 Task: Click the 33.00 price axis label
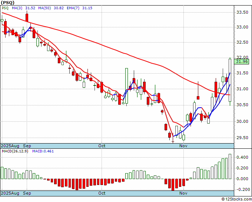tap(242, 27)
